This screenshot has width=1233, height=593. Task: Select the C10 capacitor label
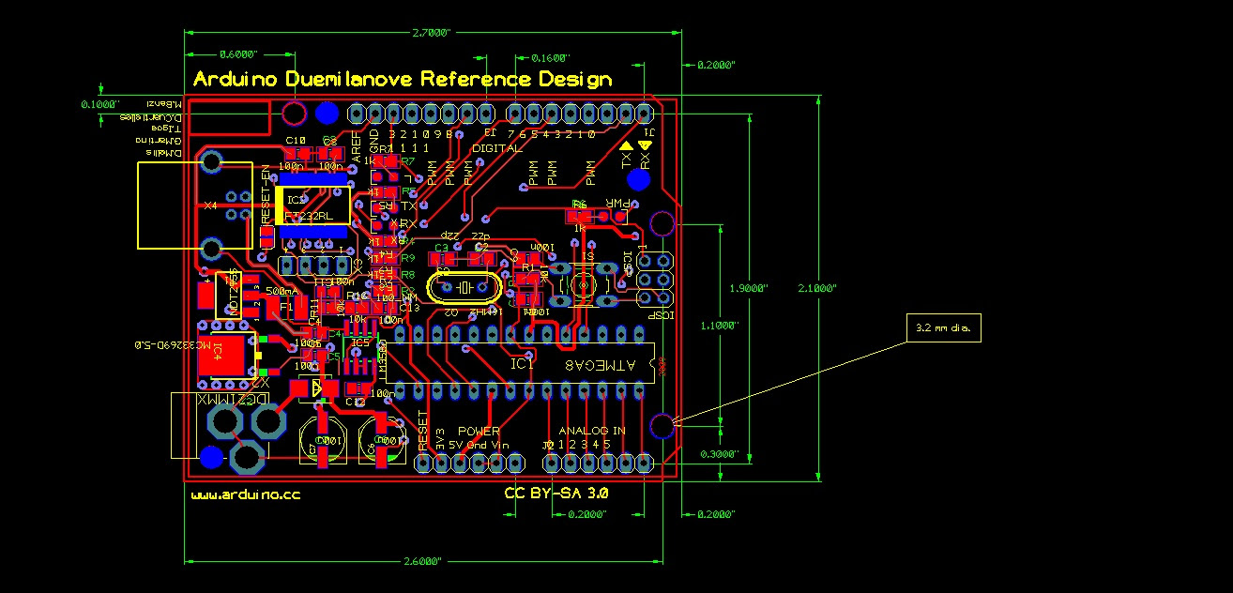tap(296, 141)
